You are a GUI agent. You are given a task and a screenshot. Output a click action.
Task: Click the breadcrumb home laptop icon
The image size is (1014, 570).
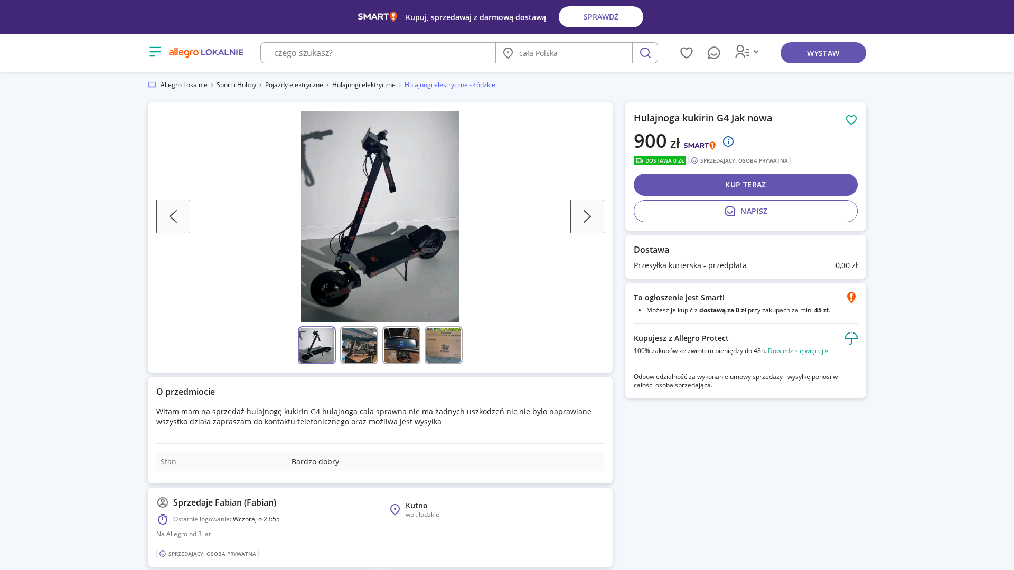(x=152, y=85)
